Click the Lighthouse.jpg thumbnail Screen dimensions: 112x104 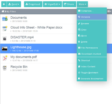[5, 48]
